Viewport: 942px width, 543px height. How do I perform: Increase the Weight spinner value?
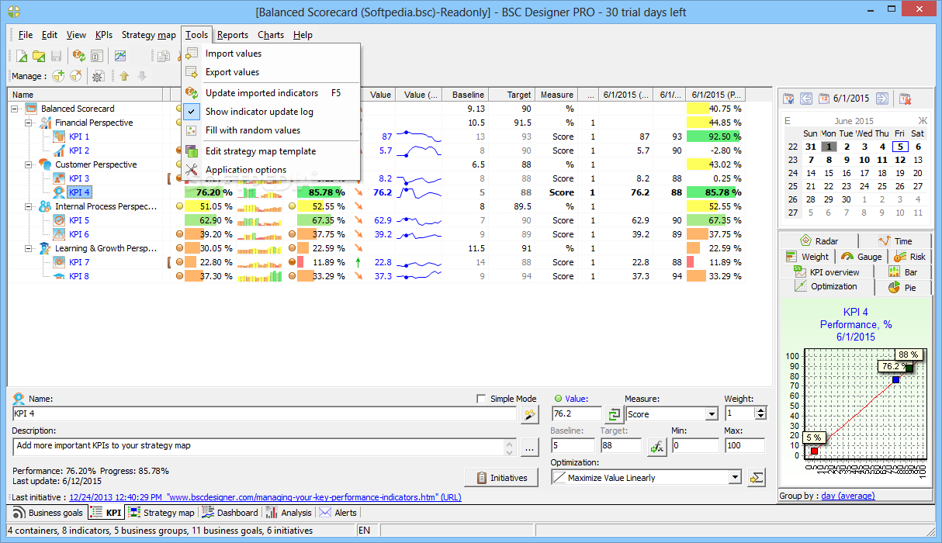click(760, 410)
